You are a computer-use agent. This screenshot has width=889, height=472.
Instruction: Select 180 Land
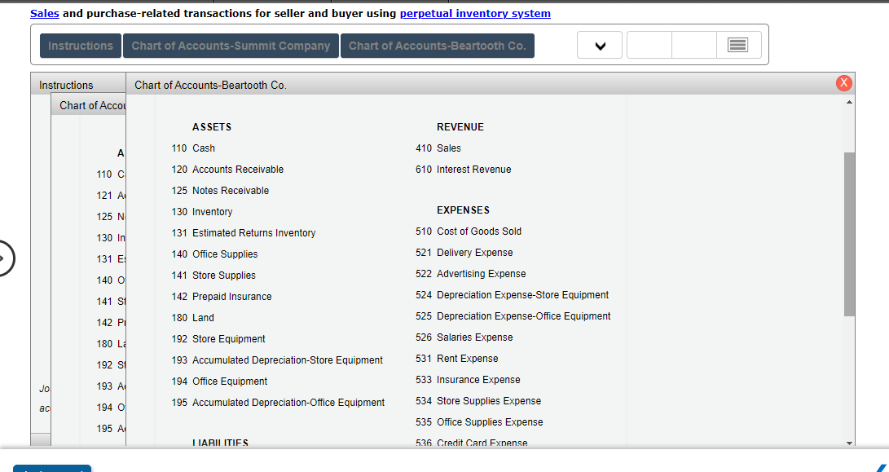coord(193,318)
